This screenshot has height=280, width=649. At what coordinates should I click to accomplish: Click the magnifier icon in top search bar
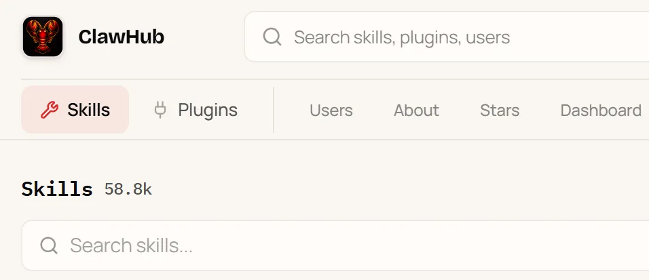[x=272, y=37]
